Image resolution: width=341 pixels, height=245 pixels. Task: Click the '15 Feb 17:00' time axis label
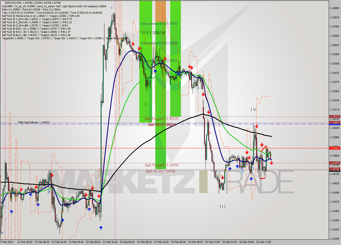click(212, 242)
